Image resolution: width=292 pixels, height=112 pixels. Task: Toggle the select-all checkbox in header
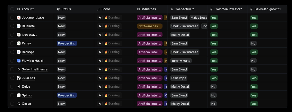coord(12,9)
